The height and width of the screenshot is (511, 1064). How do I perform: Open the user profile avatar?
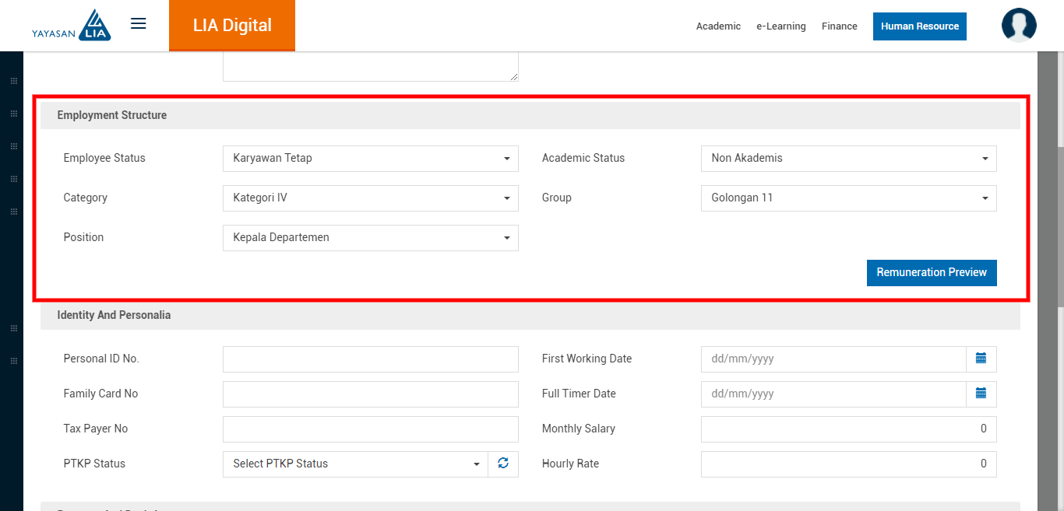pos(1018,25)
